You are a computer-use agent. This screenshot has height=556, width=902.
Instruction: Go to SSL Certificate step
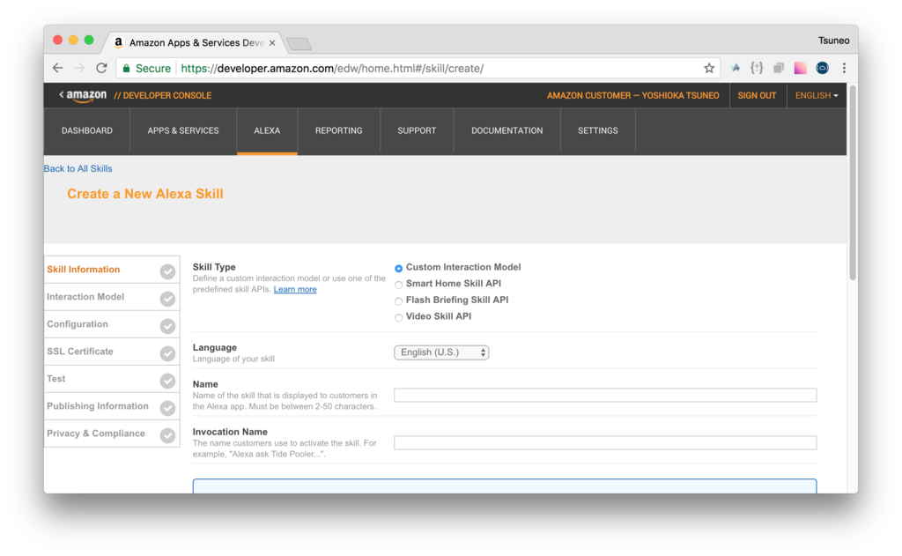112,352
